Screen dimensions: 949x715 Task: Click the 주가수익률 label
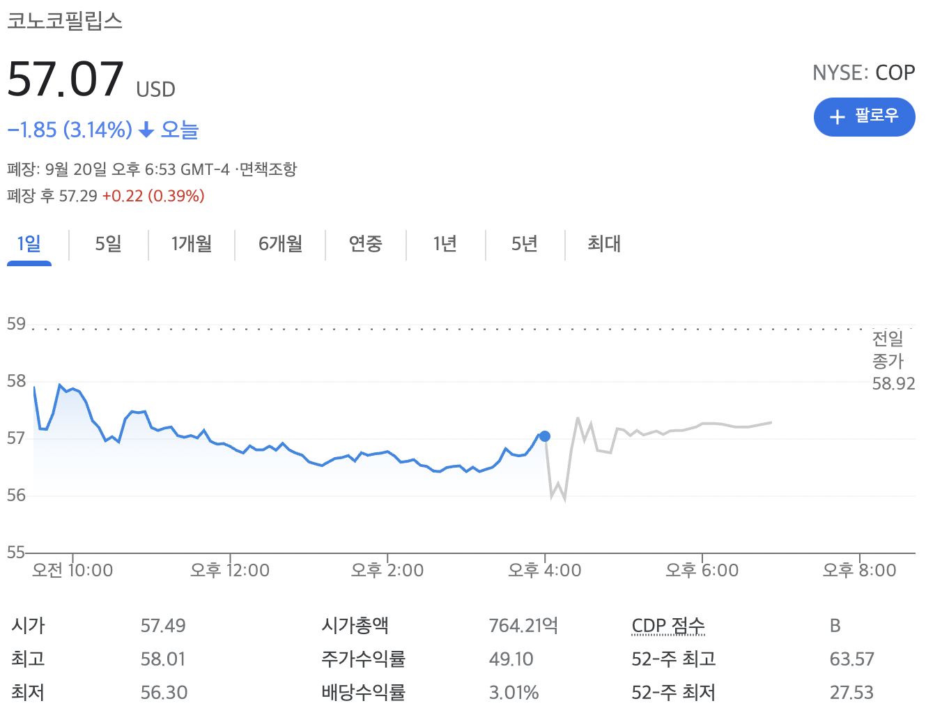click(363, 659)
